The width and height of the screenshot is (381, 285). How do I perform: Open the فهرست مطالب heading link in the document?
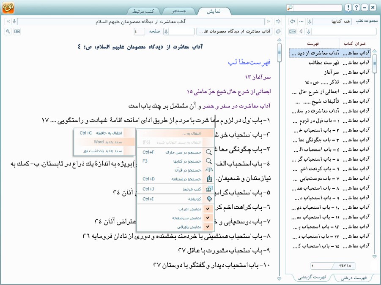(249, 62)
